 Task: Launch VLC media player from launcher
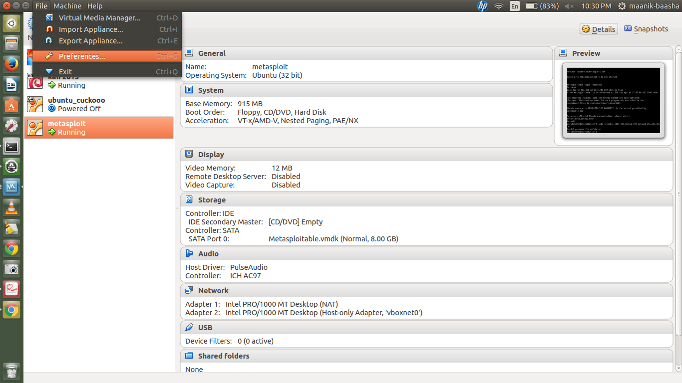click(11, 208)
